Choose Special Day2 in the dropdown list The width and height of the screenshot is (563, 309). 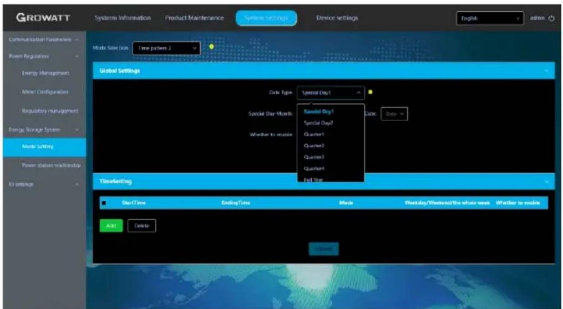point(330,123)
